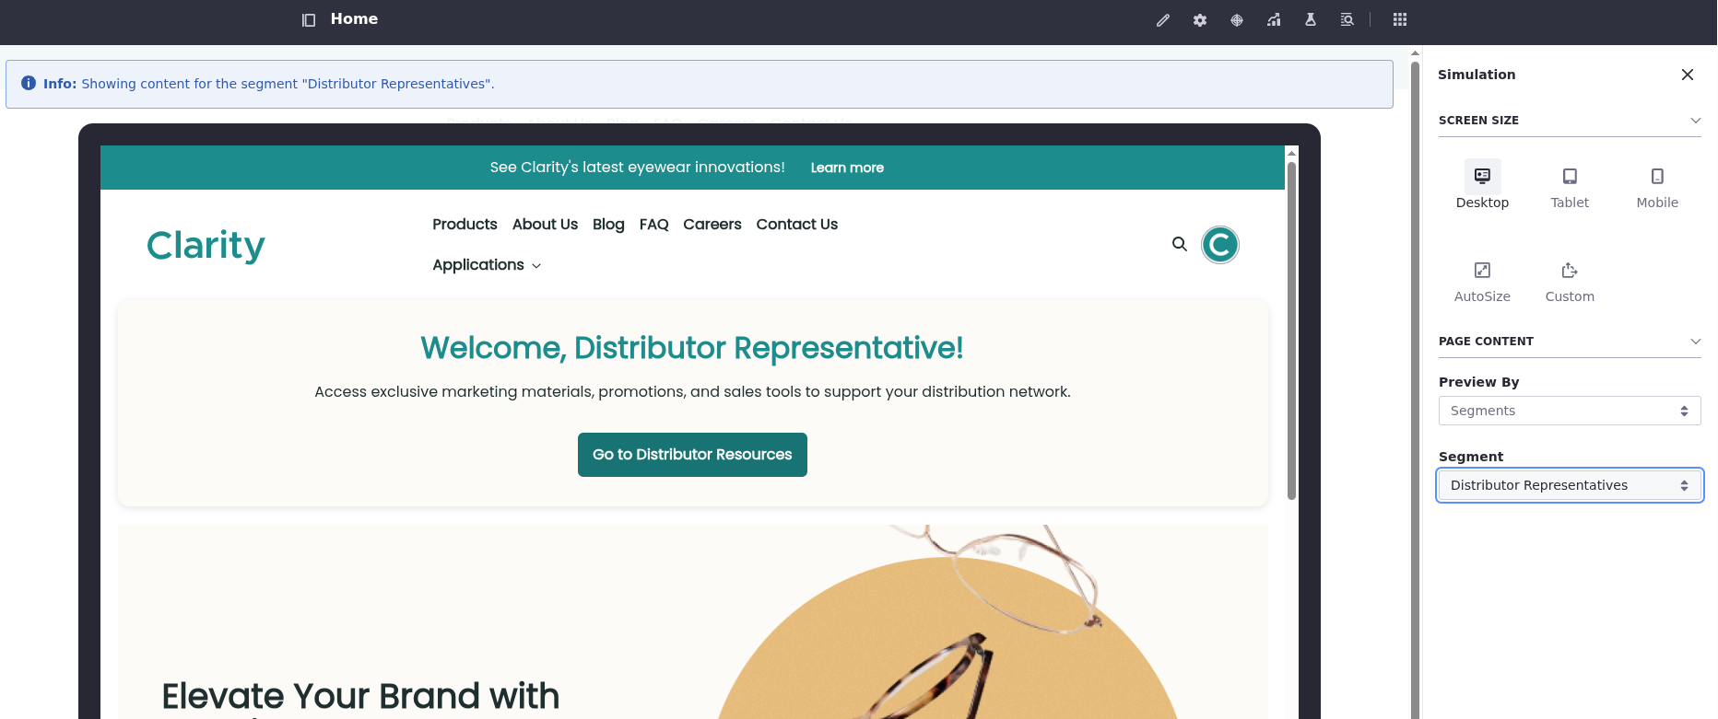Open A/B test flask icon

[x=1311, y=20]
